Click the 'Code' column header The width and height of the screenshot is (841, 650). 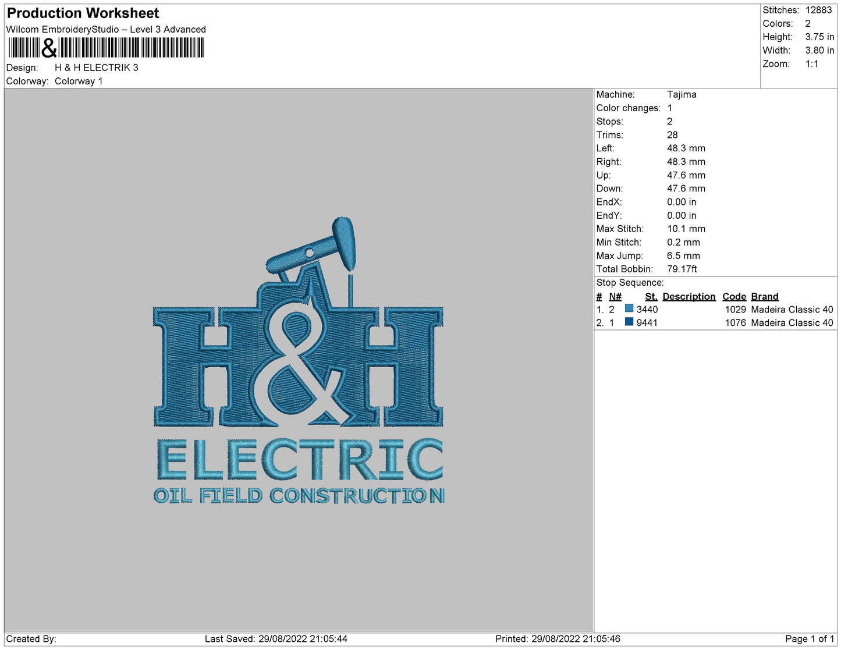(x=734, y=296)
